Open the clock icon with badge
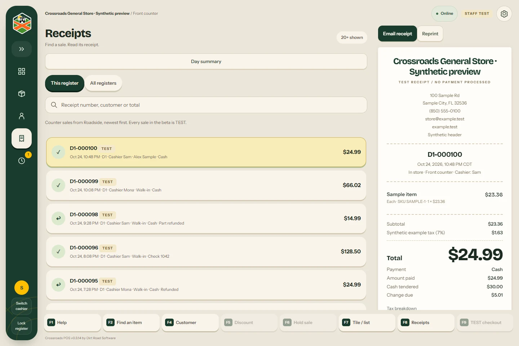This screenshot has width=519, height=346. click(22, 161)
